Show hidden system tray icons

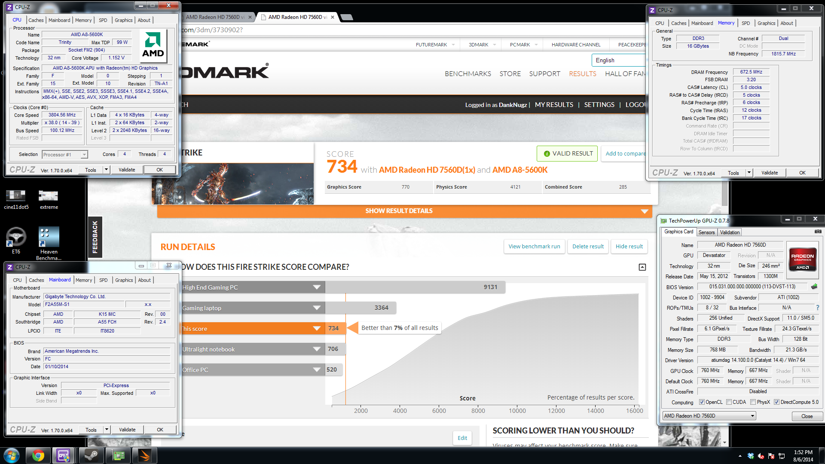click(x=740, y=456)
